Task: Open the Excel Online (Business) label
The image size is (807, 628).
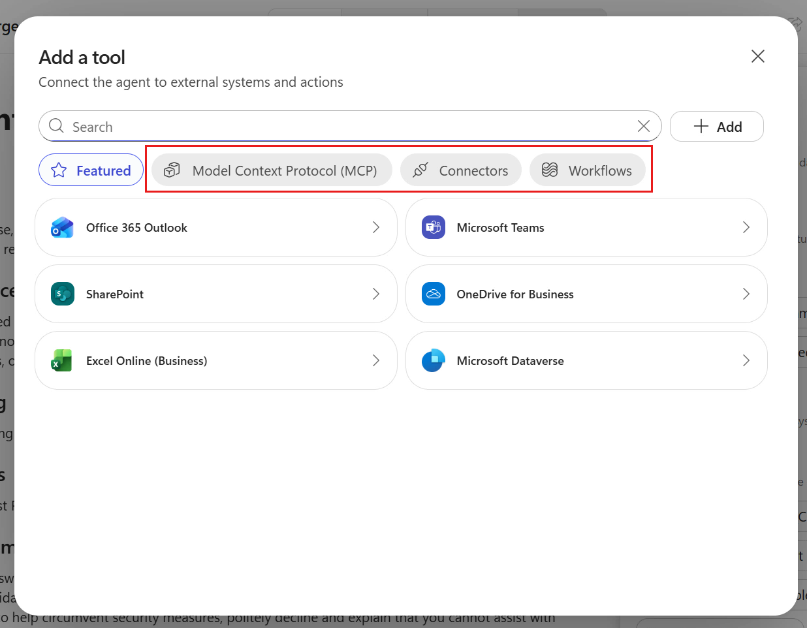Action: [147, 361]
